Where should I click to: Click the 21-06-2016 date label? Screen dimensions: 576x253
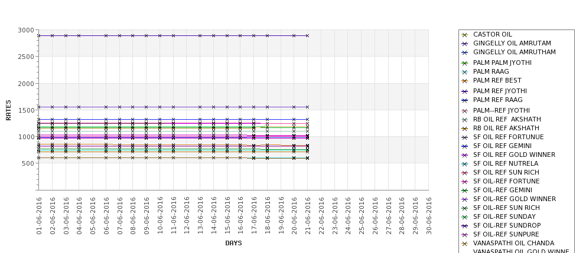(x=308, y=216)
